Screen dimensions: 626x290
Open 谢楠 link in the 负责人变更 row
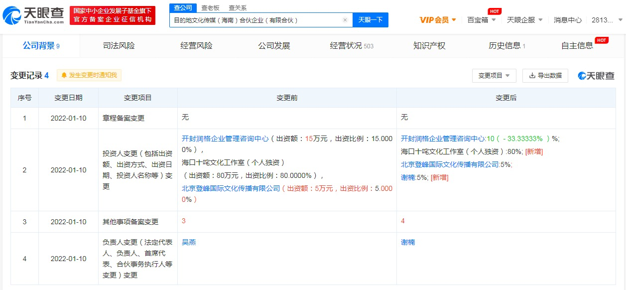tap(408, 242)
